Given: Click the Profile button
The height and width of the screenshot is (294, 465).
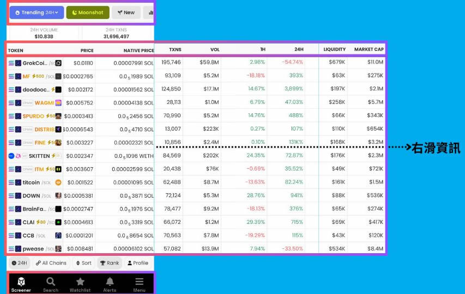Looking at the screenshot, I should pyautogui.click(x=138, y=263).
